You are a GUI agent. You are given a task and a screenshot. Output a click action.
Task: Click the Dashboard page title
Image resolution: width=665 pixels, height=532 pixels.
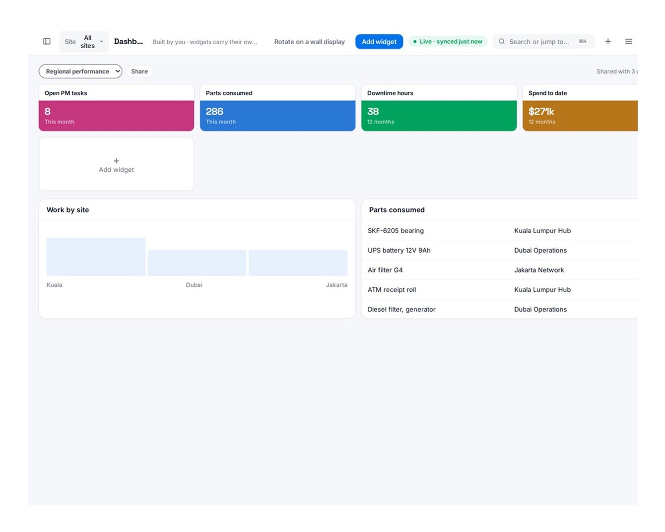[x=129, y=42]
